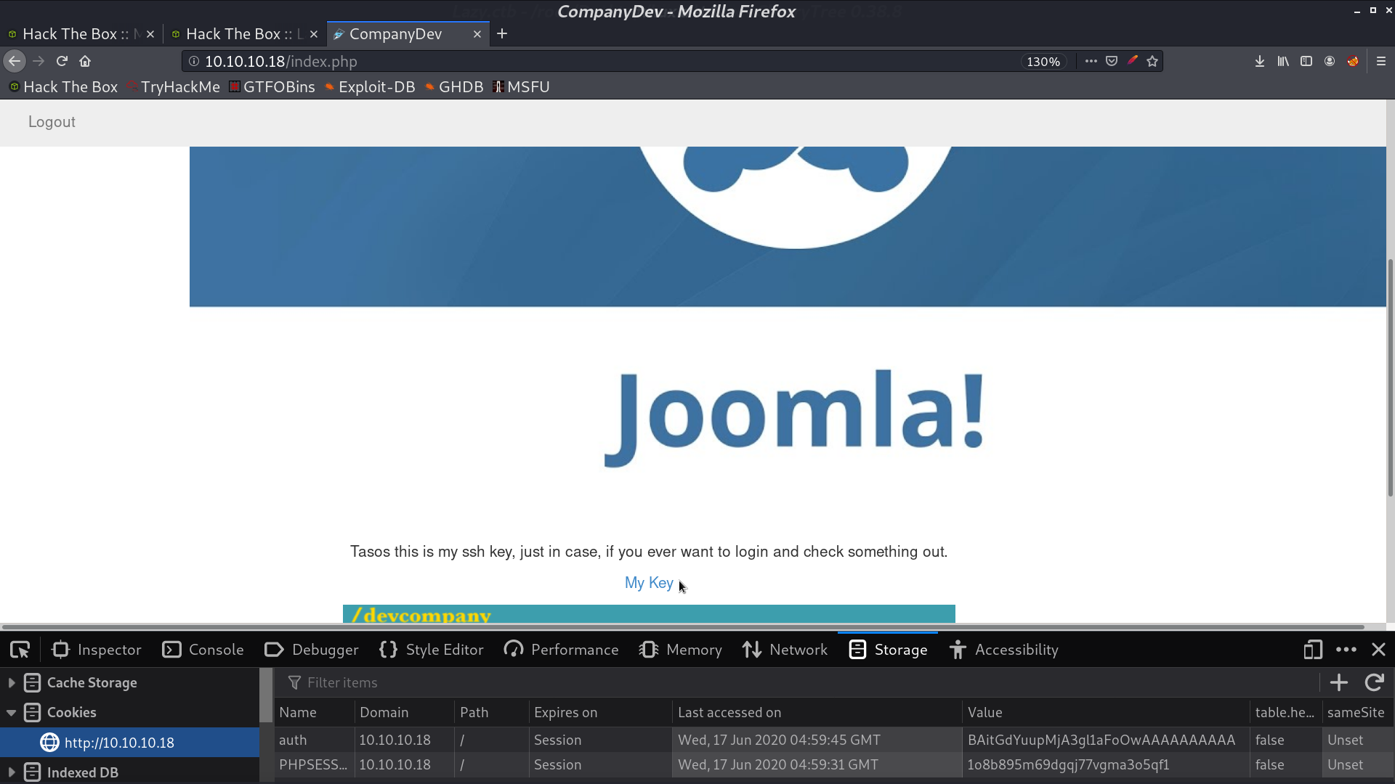Open the TryHackMe bookmark

pyautogui.click(x=174, y=87)
